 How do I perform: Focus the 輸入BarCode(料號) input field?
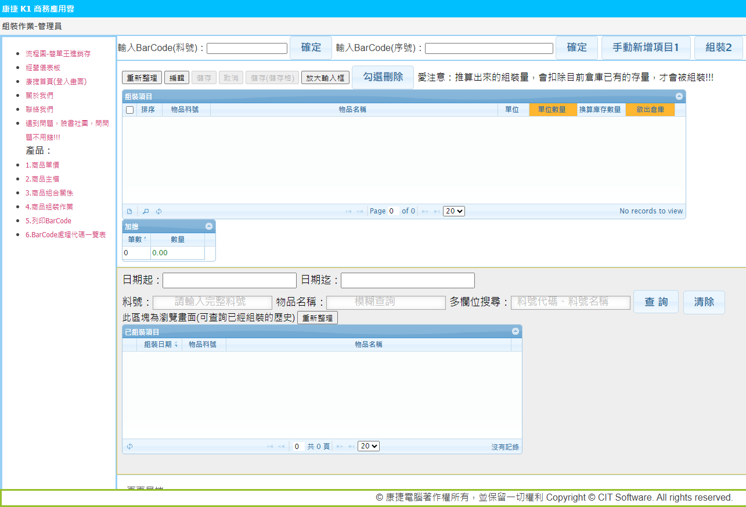click(247, 48)
